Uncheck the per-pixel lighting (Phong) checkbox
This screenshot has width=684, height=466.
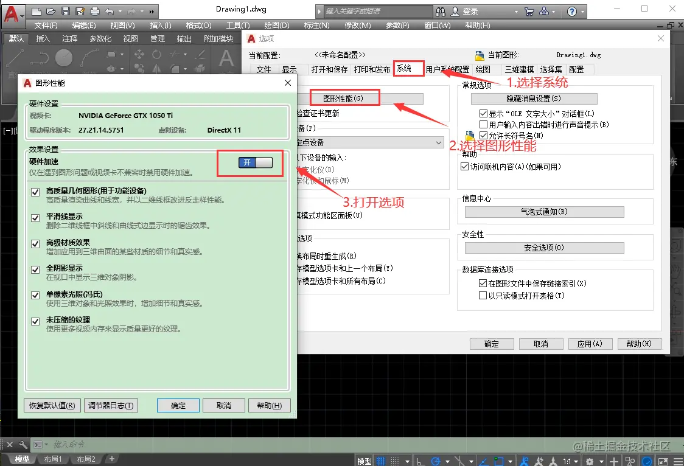(35, 295)
